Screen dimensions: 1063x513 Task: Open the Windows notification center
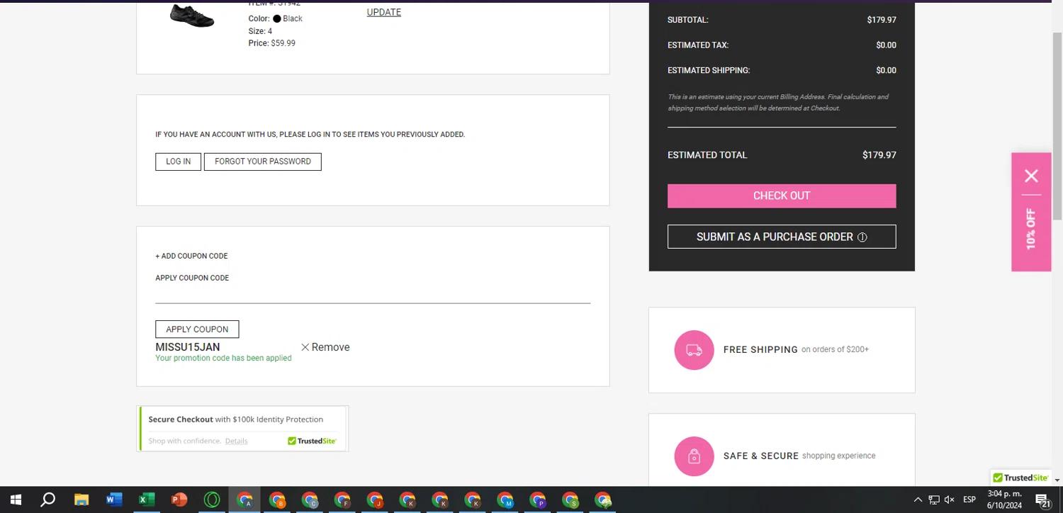pos(1042,500)
